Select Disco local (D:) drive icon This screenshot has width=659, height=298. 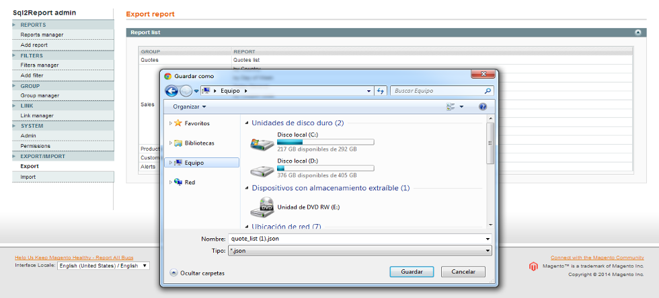[262, 170]
